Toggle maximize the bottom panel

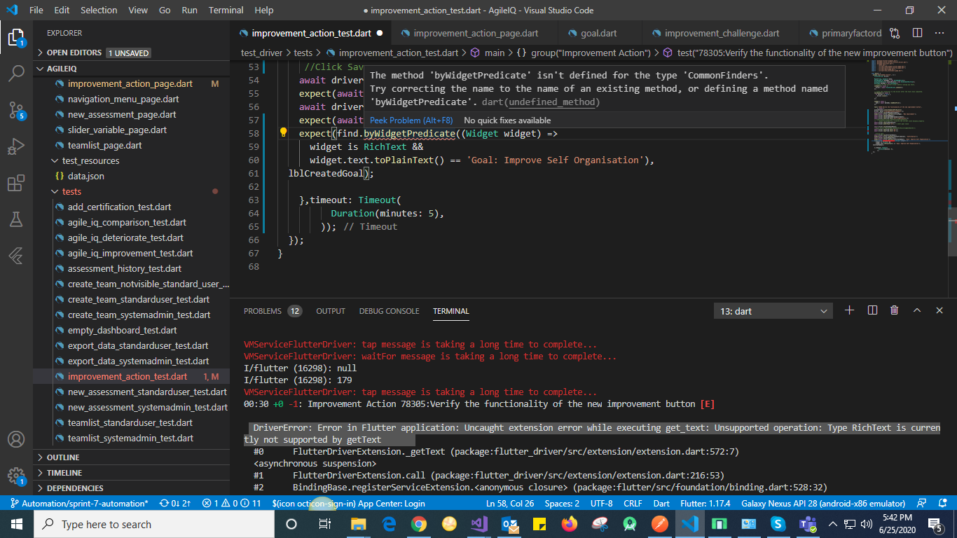[916, 310]
